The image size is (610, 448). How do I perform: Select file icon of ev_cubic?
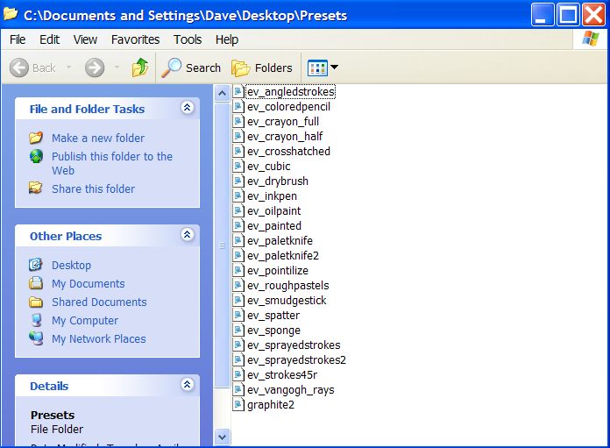[x=238, y=167]
